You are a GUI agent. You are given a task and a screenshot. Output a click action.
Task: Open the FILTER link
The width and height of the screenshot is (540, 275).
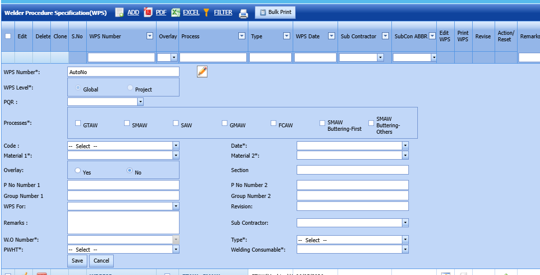pyautogui.click(x=223, y=12)
